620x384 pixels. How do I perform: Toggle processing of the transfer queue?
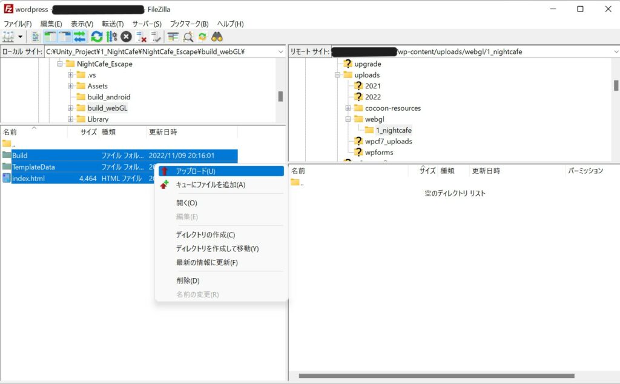click(x=112, y=37)
